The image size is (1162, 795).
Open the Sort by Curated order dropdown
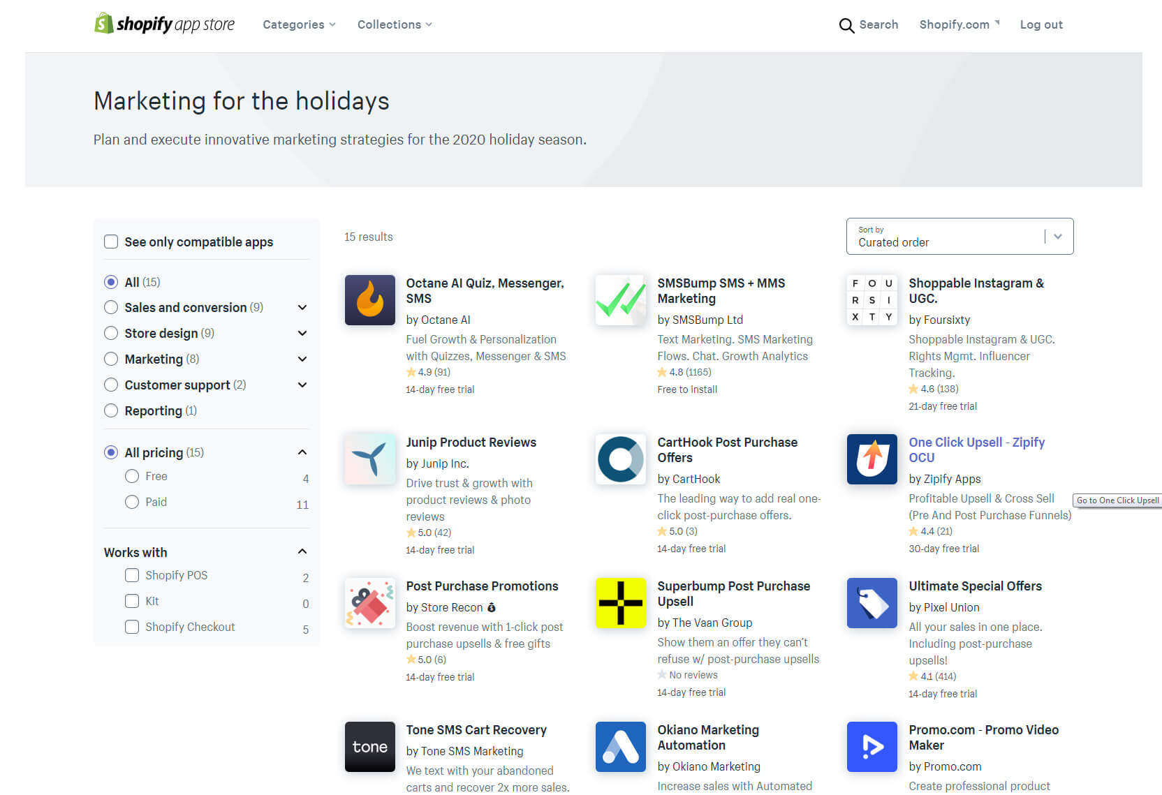[959, 236]
